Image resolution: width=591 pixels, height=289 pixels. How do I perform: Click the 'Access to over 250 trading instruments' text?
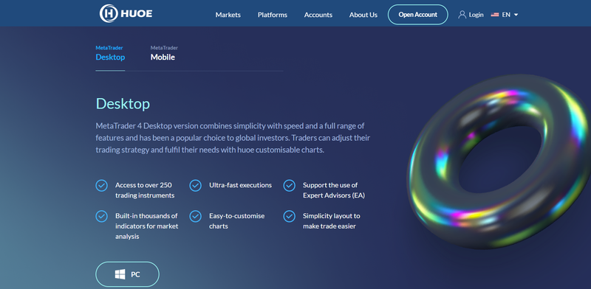pyautogui.click(x=145, y=190)
